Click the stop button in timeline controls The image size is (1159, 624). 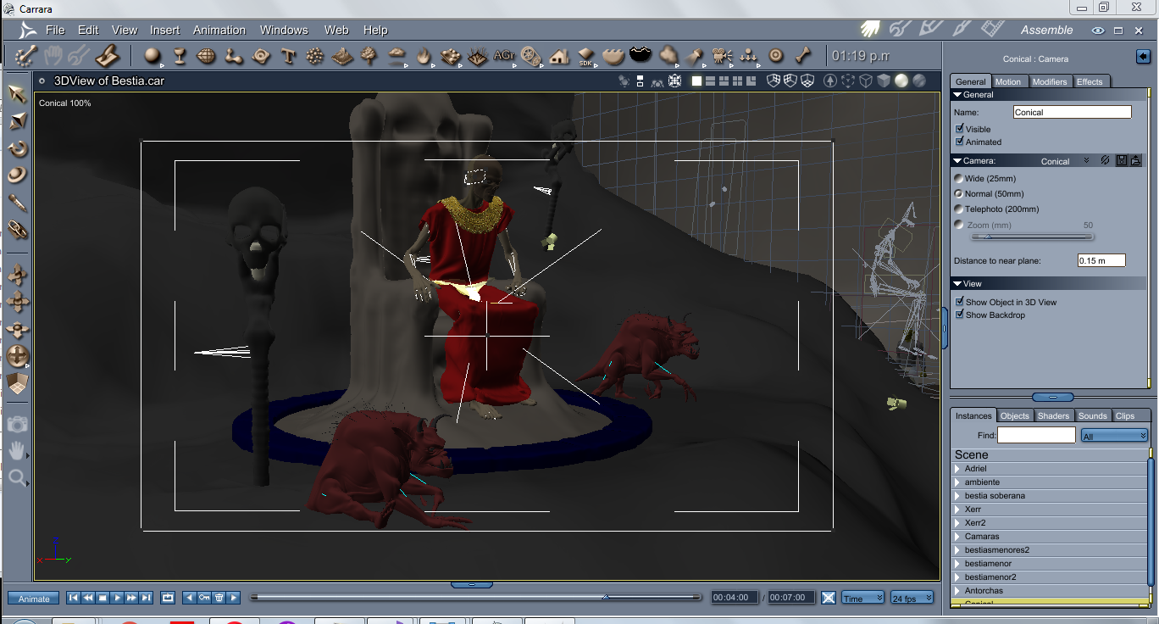coord(103,598)
